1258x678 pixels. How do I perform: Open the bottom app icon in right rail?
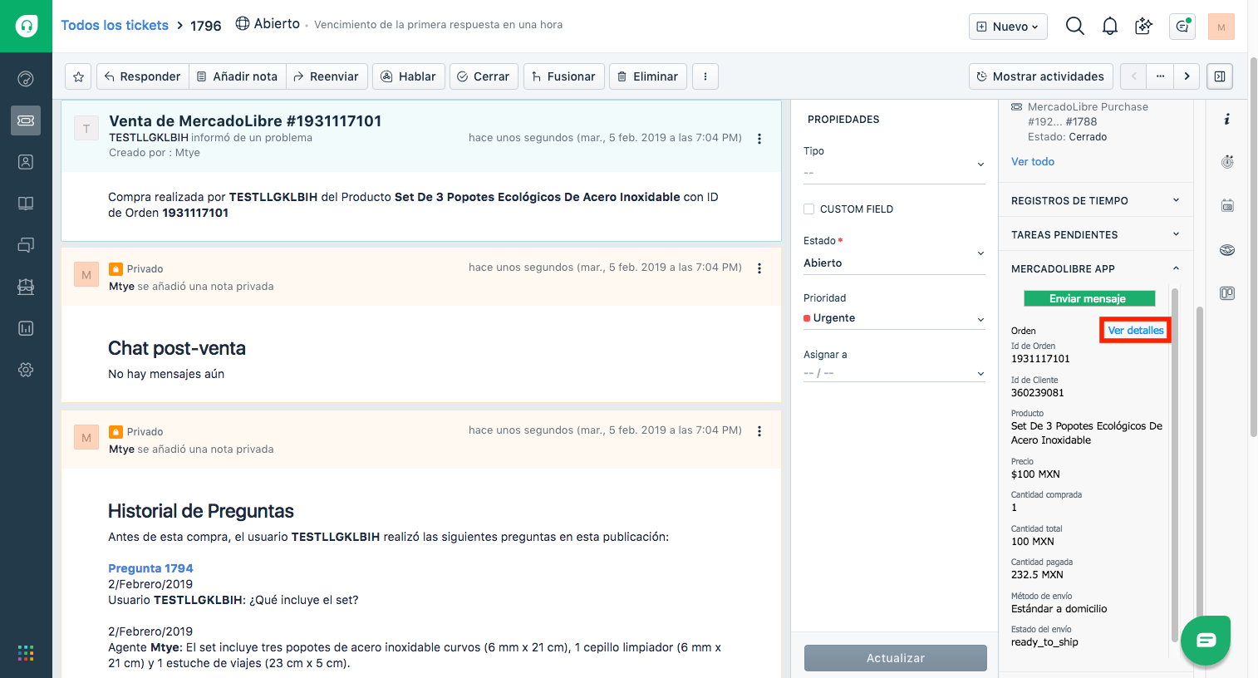coord(1227,293)
